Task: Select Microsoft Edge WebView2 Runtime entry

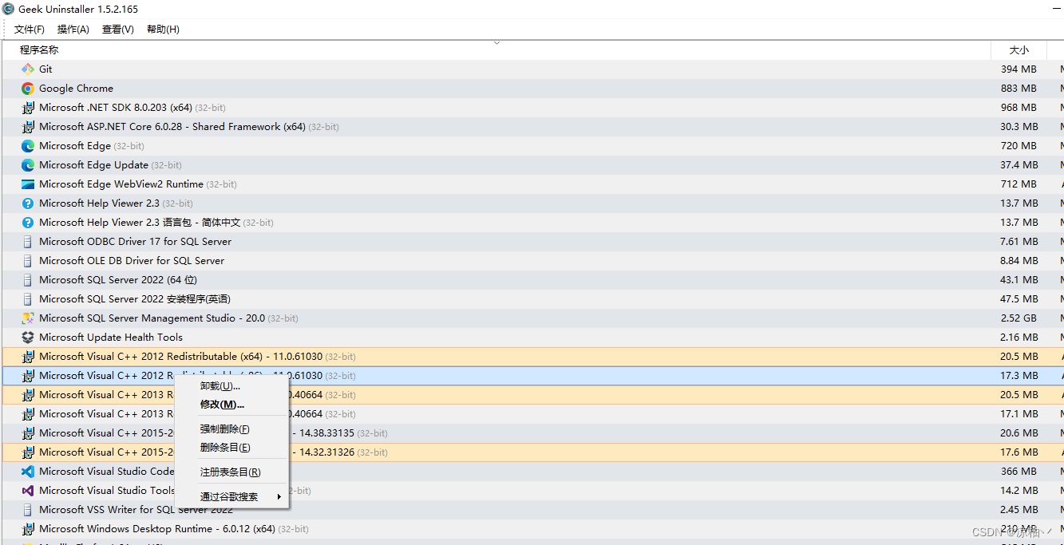Action: [x=121, y=184]
